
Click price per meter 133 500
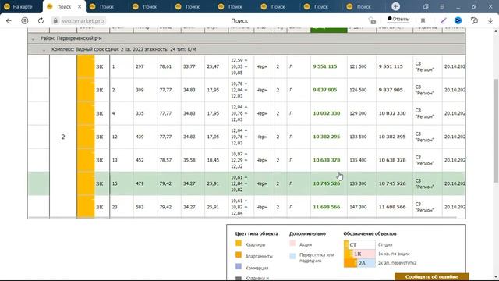(358, 137)
